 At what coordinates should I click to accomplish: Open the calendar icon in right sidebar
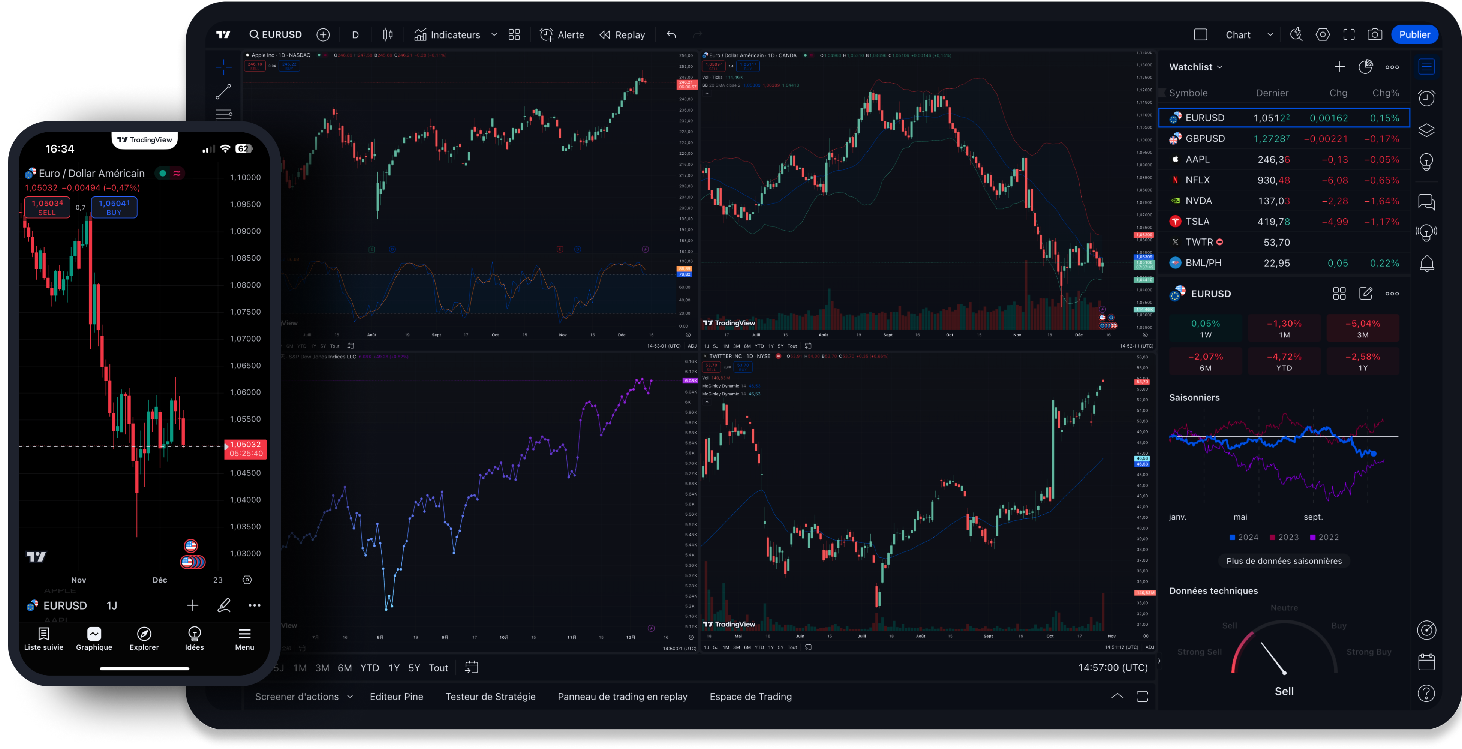[x=1426, y=662]
